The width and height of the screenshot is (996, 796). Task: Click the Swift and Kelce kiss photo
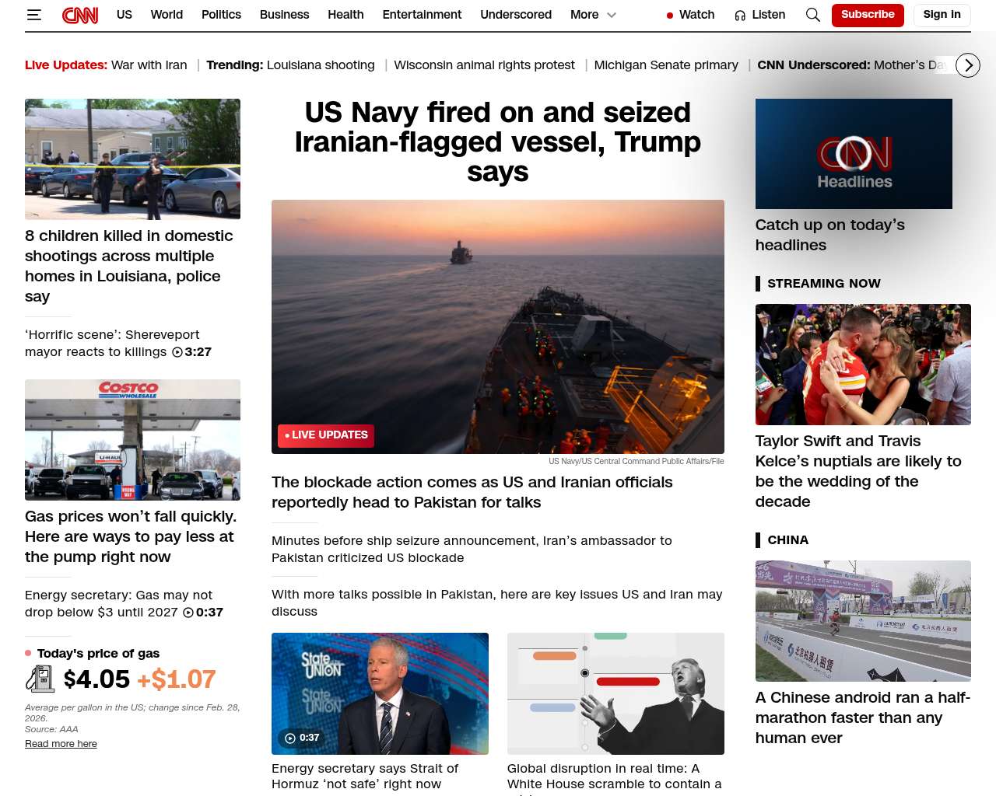(x=863, y=365)
